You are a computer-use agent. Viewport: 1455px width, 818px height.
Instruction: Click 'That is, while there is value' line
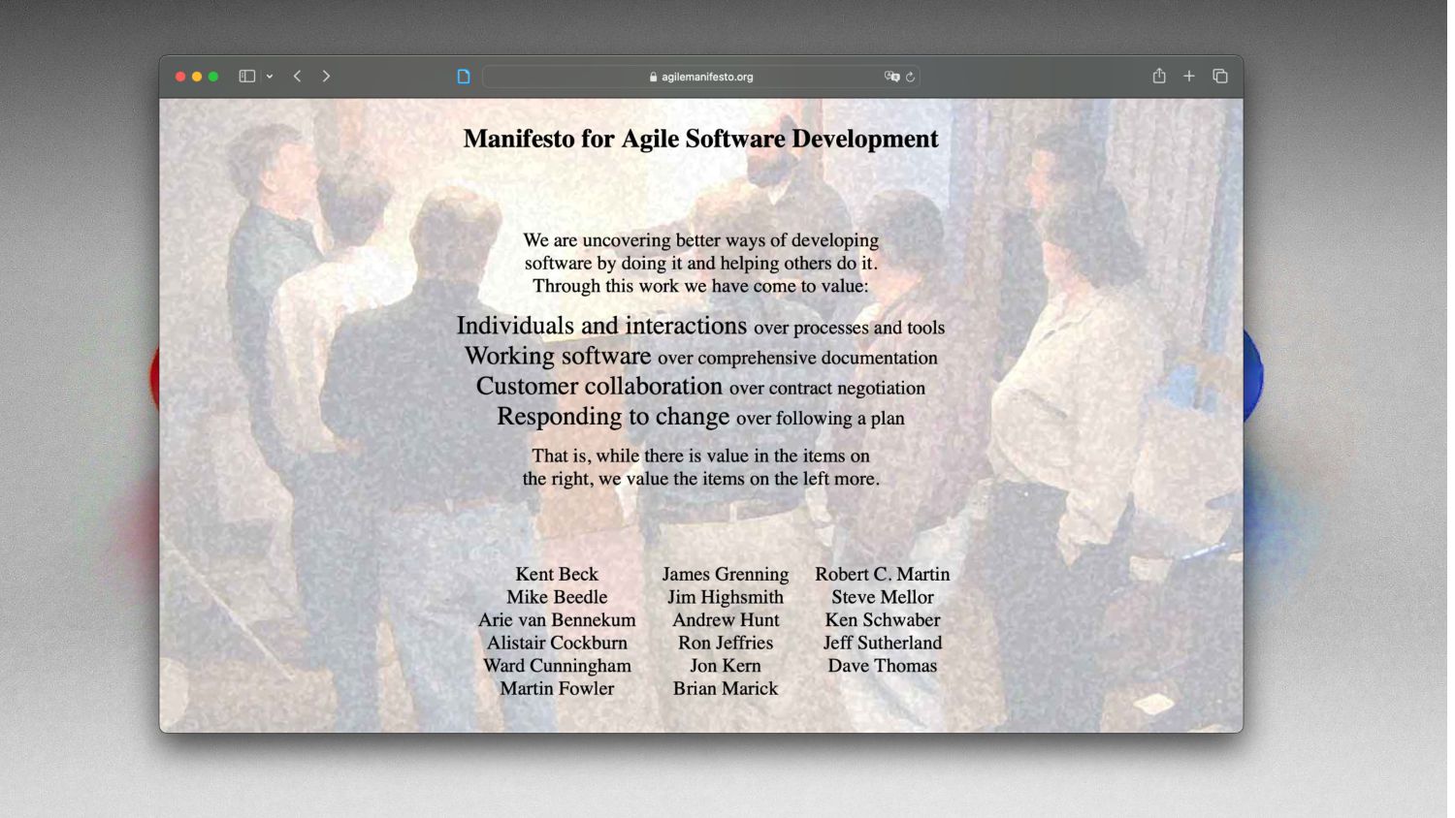click(x=700, y=456)
